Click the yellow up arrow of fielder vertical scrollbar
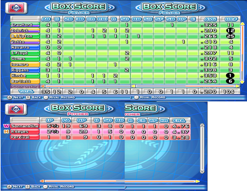Screen dimensions: 247x191 [x=242, y=24]
